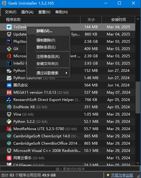Select 删除条目(E) from the context menu
The width and height of the screenshot is (141, 178).
pos(48,47)
